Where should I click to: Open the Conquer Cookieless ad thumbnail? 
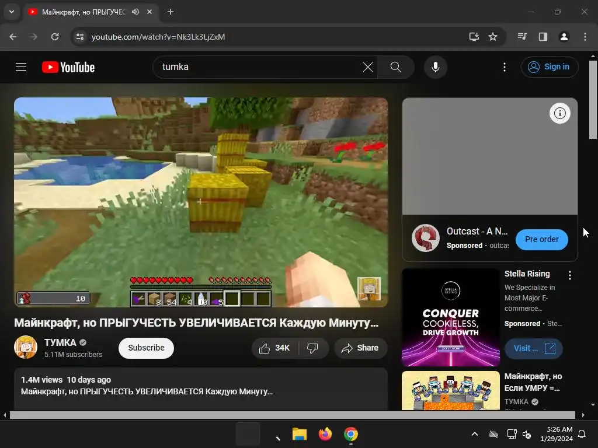point(451,317)
